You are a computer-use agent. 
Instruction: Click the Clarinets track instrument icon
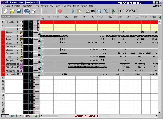(21, 50)
